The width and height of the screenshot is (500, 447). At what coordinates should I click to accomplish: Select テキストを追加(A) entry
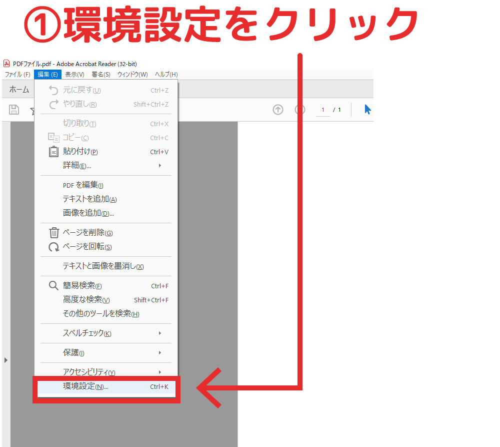point(106,199)
